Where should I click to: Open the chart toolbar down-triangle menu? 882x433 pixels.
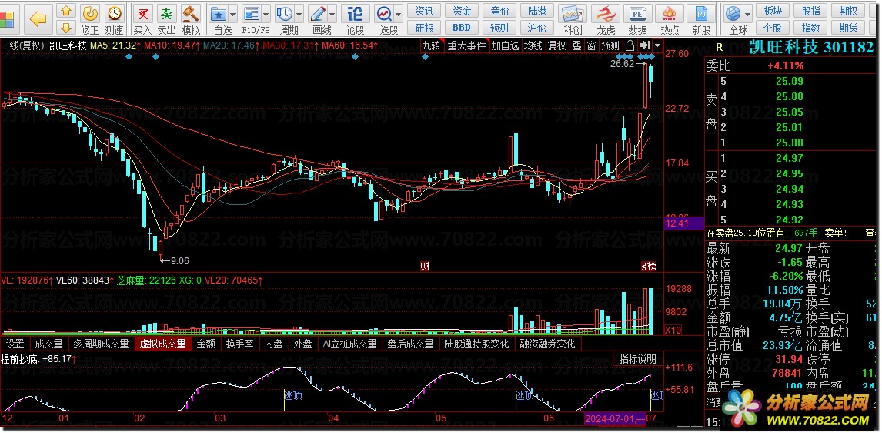(x=657, y=45)
